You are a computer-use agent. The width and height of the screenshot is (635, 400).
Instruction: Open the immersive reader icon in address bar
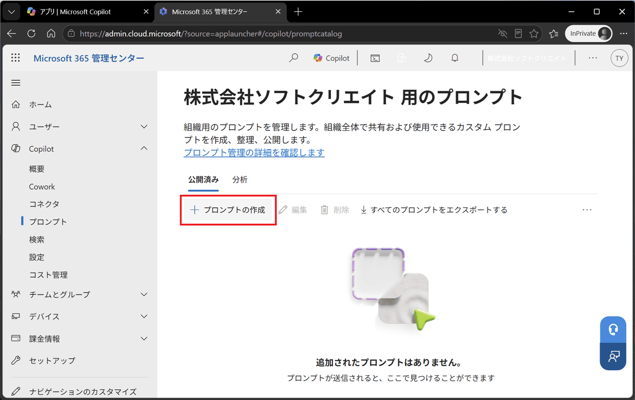coord(518,33)
